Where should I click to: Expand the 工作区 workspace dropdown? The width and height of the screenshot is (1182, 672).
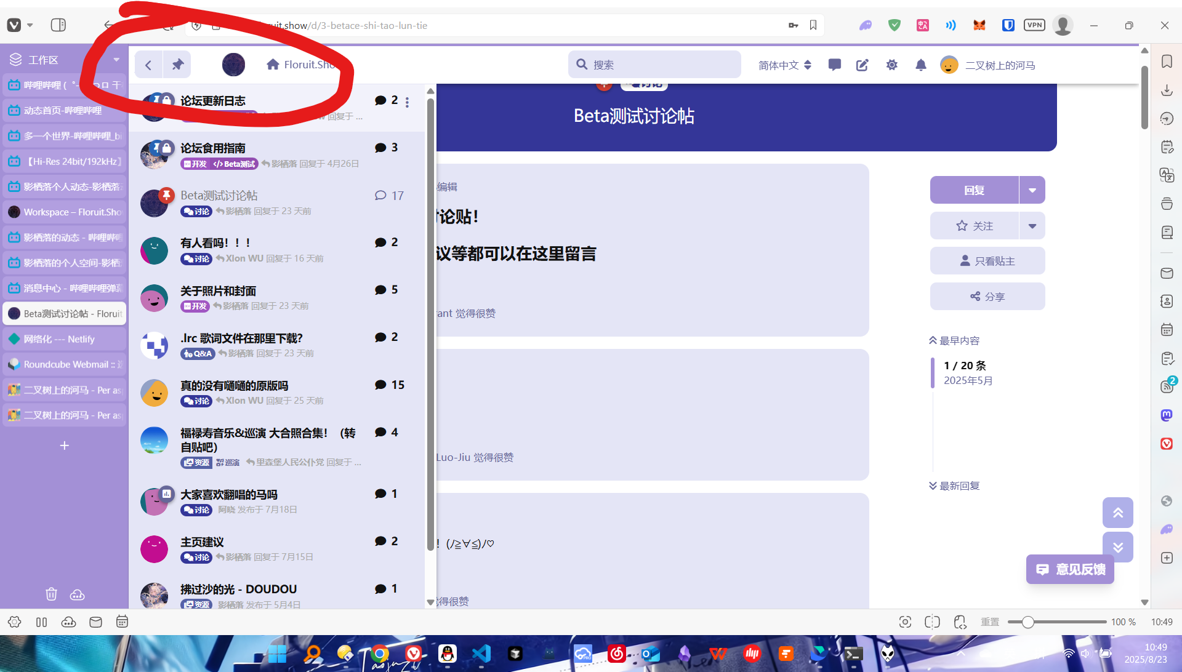[x=116, y=60]
